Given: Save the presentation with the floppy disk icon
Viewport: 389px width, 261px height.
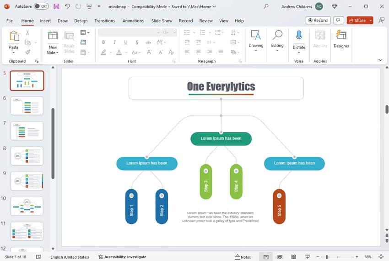Looking at the screenshot, I should (56, 6).
